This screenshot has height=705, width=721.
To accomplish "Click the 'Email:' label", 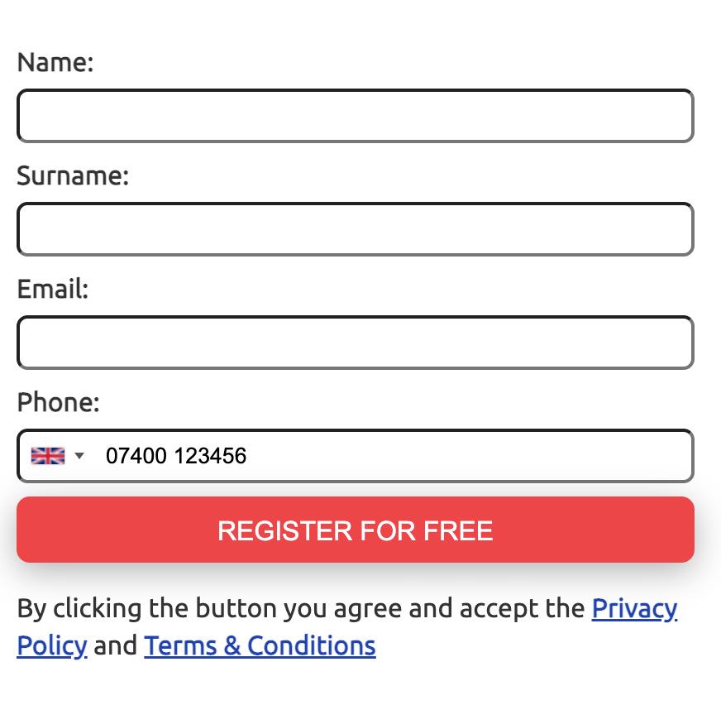I will coord(53,289).
